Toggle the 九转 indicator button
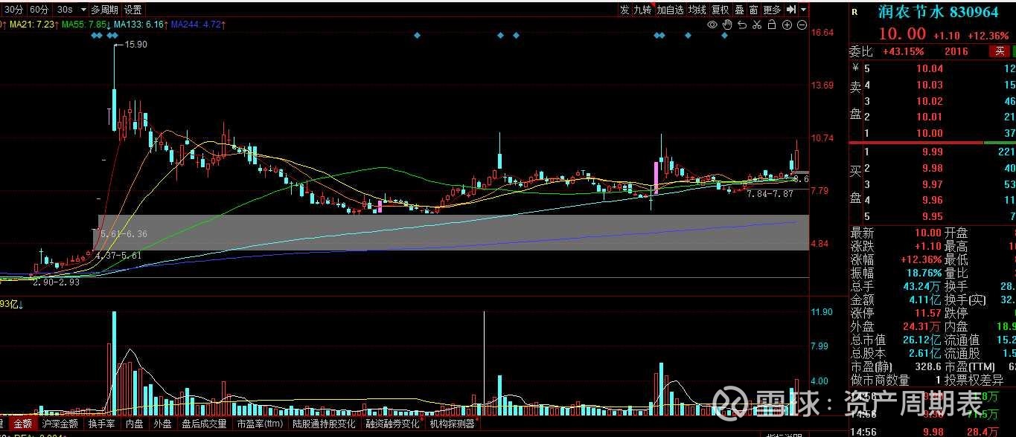Image resolution: width=1016 pixels, height=437 pixels. click(x=642, y=10)
